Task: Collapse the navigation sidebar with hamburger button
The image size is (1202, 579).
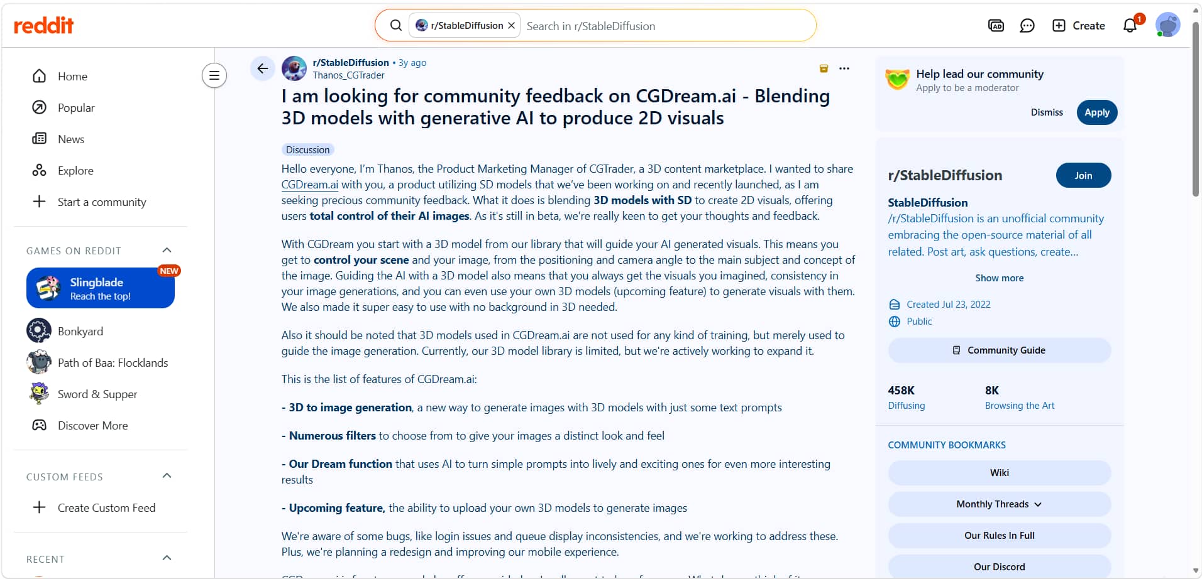Action: coord(214,76)
